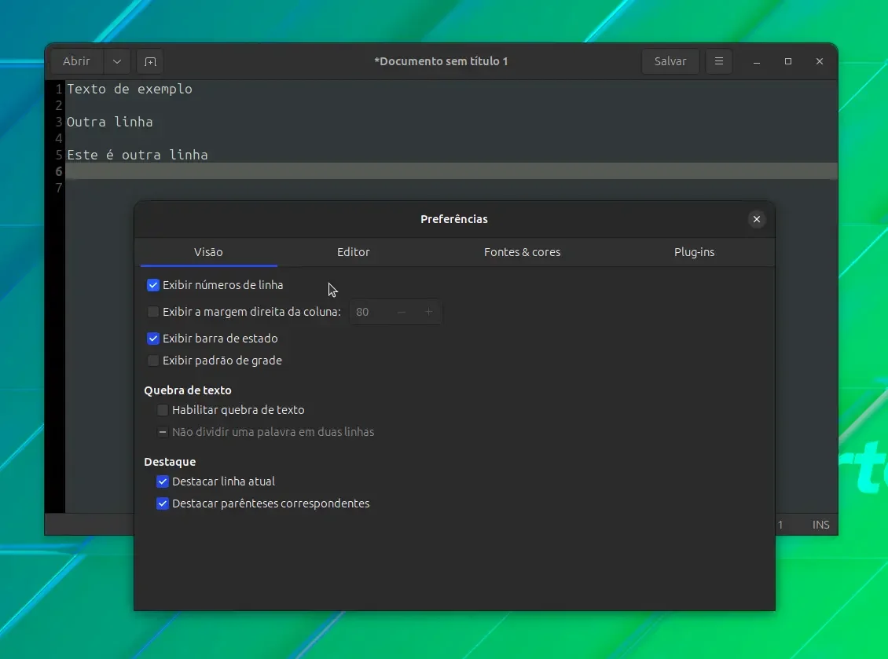Screen dimensions: 888x659
Task: Minimize the text editor window
Action: pyautogui.click(x=757, y=61)
